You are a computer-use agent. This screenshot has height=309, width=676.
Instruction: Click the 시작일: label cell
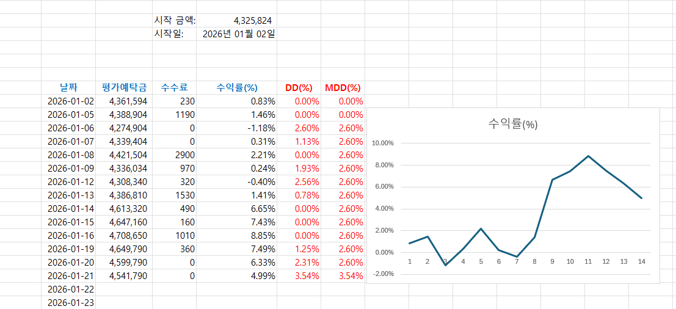pos(169,34)
